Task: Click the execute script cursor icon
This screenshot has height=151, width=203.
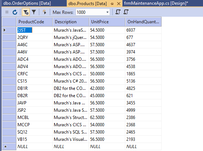Action: point(44,12)
